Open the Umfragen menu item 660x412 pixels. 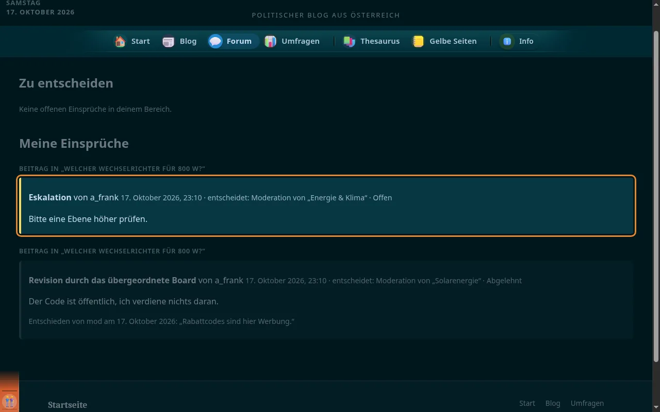coord(293,41)
